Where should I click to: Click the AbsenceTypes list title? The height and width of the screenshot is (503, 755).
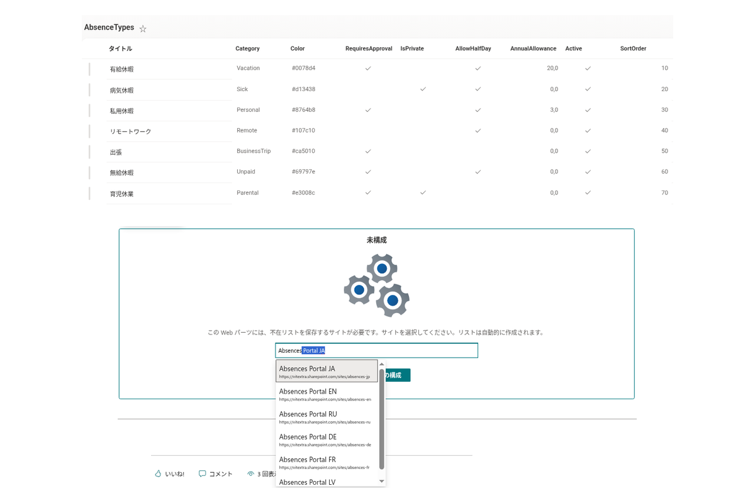pos(109,28)
